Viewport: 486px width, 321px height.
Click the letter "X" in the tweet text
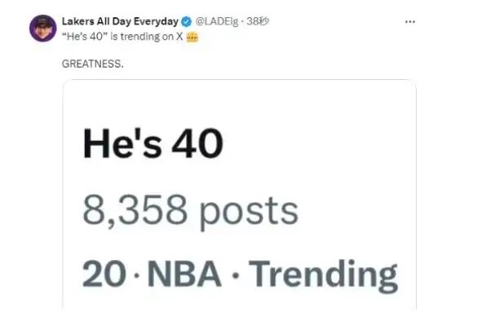179,37
